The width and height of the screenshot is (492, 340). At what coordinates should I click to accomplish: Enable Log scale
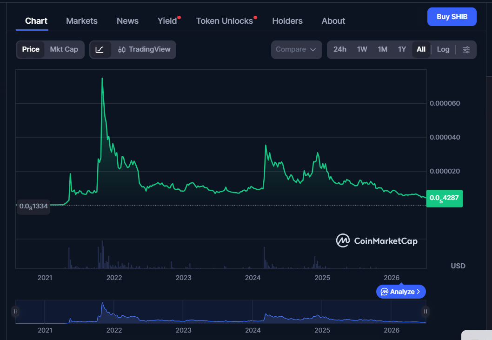coord(443,50)
